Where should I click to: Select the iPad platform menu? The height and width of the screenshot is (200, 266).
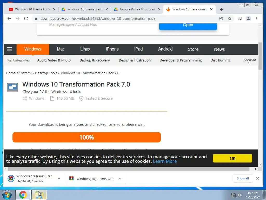click(138, 49)
